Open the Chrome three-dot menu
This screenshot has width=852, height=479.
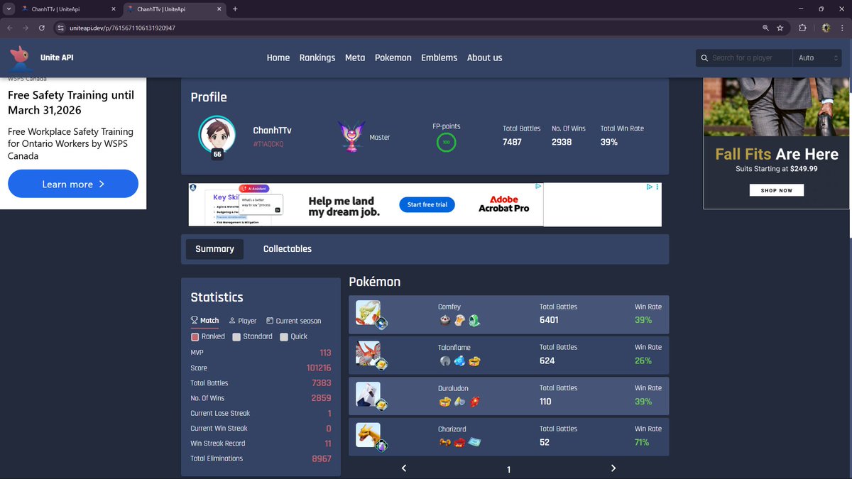point(843,28)
